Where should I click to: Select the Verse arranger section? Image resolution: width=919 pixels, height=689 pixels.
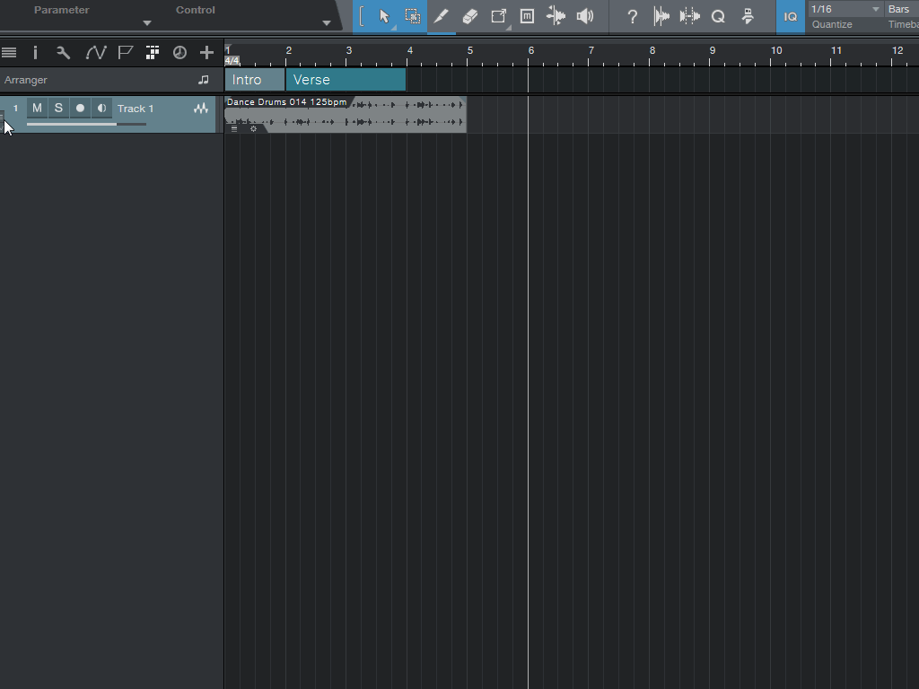(346, 80)
